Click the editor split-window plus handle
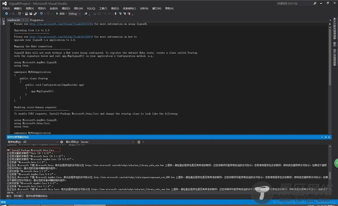This screenshot has height=206, width=338. 330,24
